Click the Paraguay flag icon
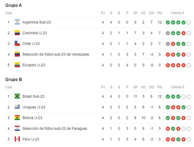Screen dimensions: 194x147 pyautogui.click(x=17, y=128)
